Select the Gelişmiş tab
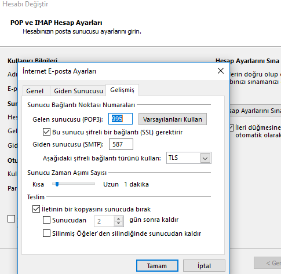 click(x=122, y=90)
